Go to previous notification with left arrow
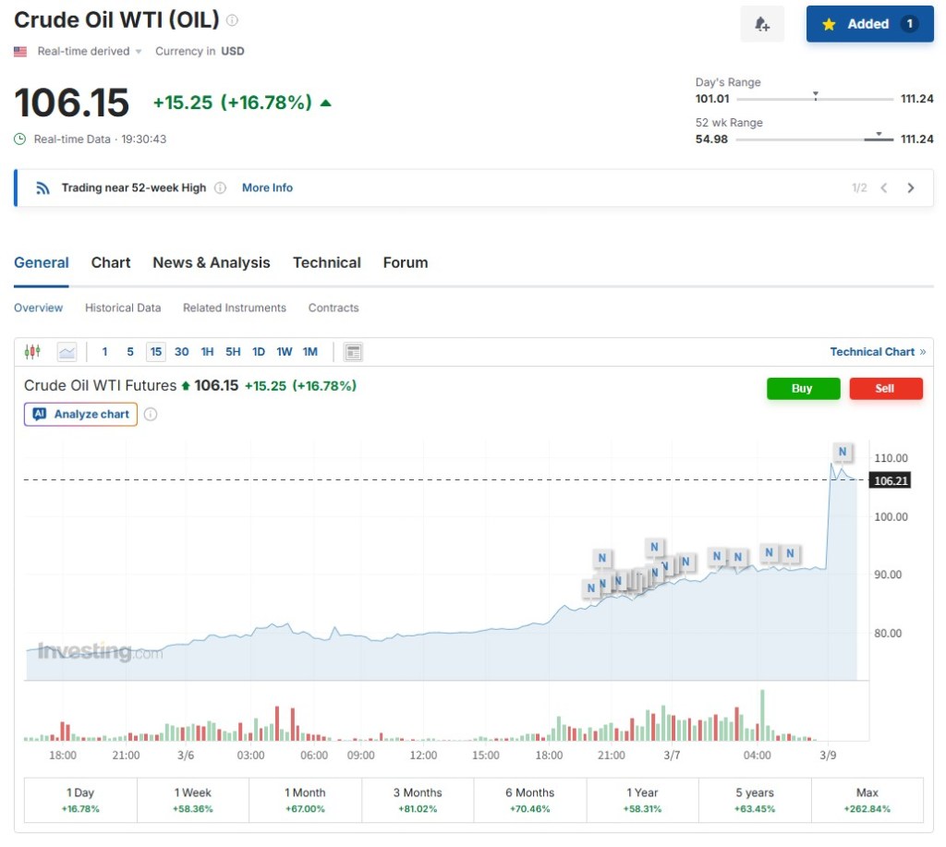 pos(884,188)
